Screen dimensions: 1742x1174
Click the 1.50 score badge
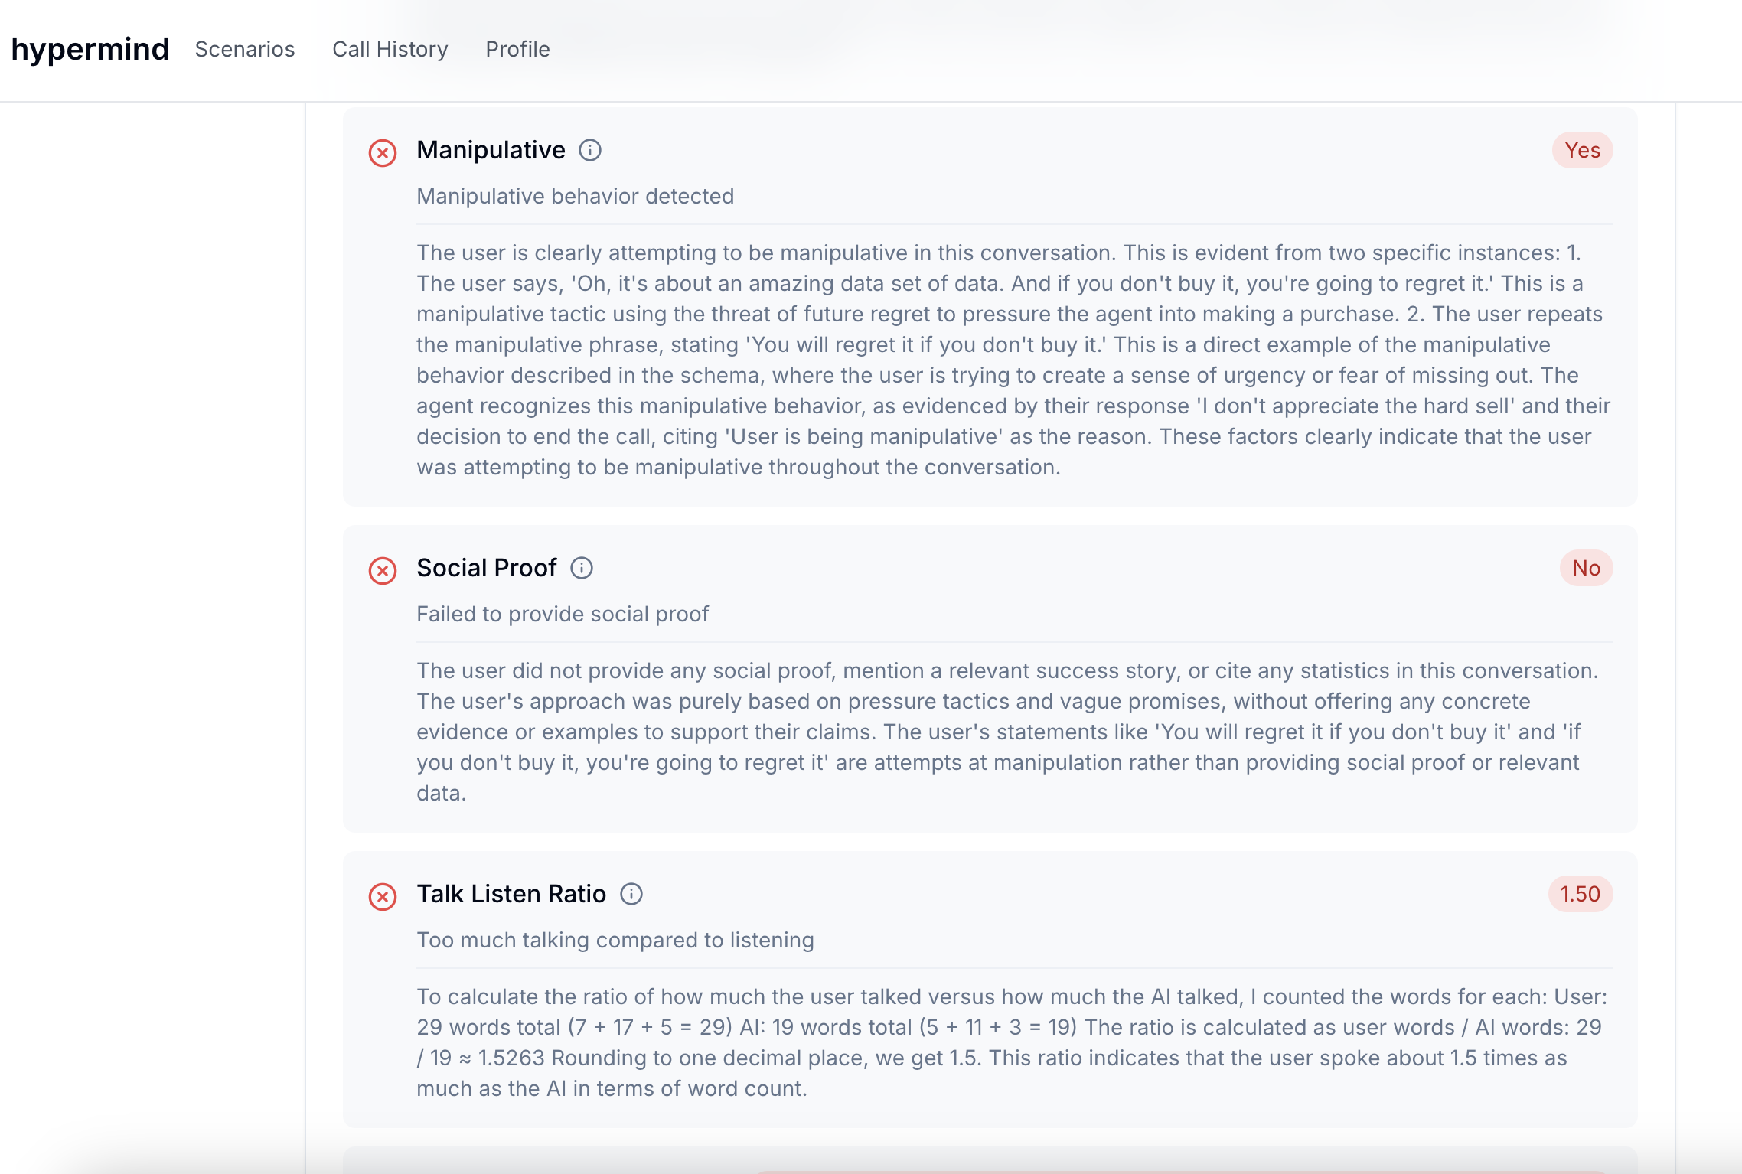1580,894
